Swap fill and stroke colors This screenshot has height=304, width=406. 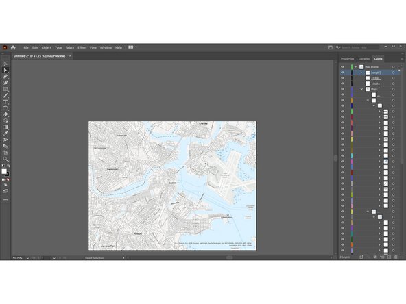pos(8,166)
